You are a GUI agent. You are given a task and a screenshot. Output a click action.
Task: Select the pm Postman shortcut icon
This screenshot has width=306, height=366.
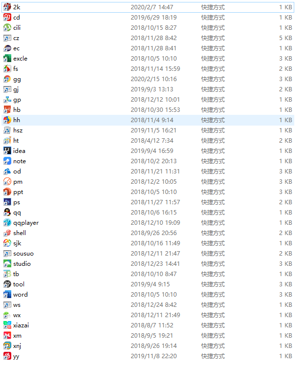point(7,182)
